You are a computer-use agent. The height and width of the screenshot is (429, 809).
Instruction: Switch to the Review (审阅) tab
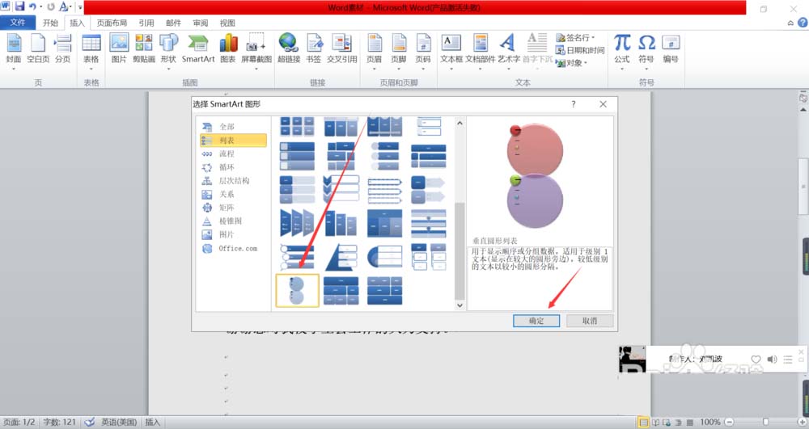tap(201, 23)
